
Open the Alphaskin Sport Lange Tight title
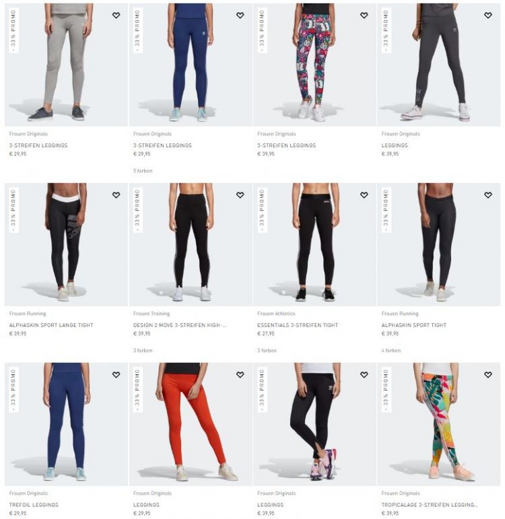[x=51, y=325]
